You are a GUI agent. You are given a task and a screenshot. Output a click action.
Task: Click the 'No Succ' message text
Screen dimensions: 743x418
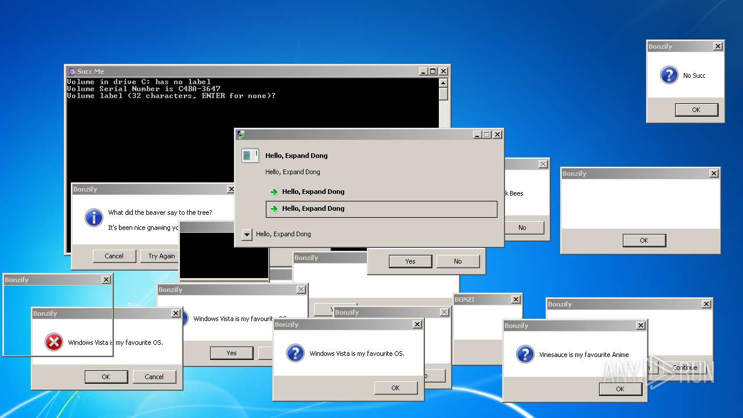pyautogui.click(x=694, y=75)
